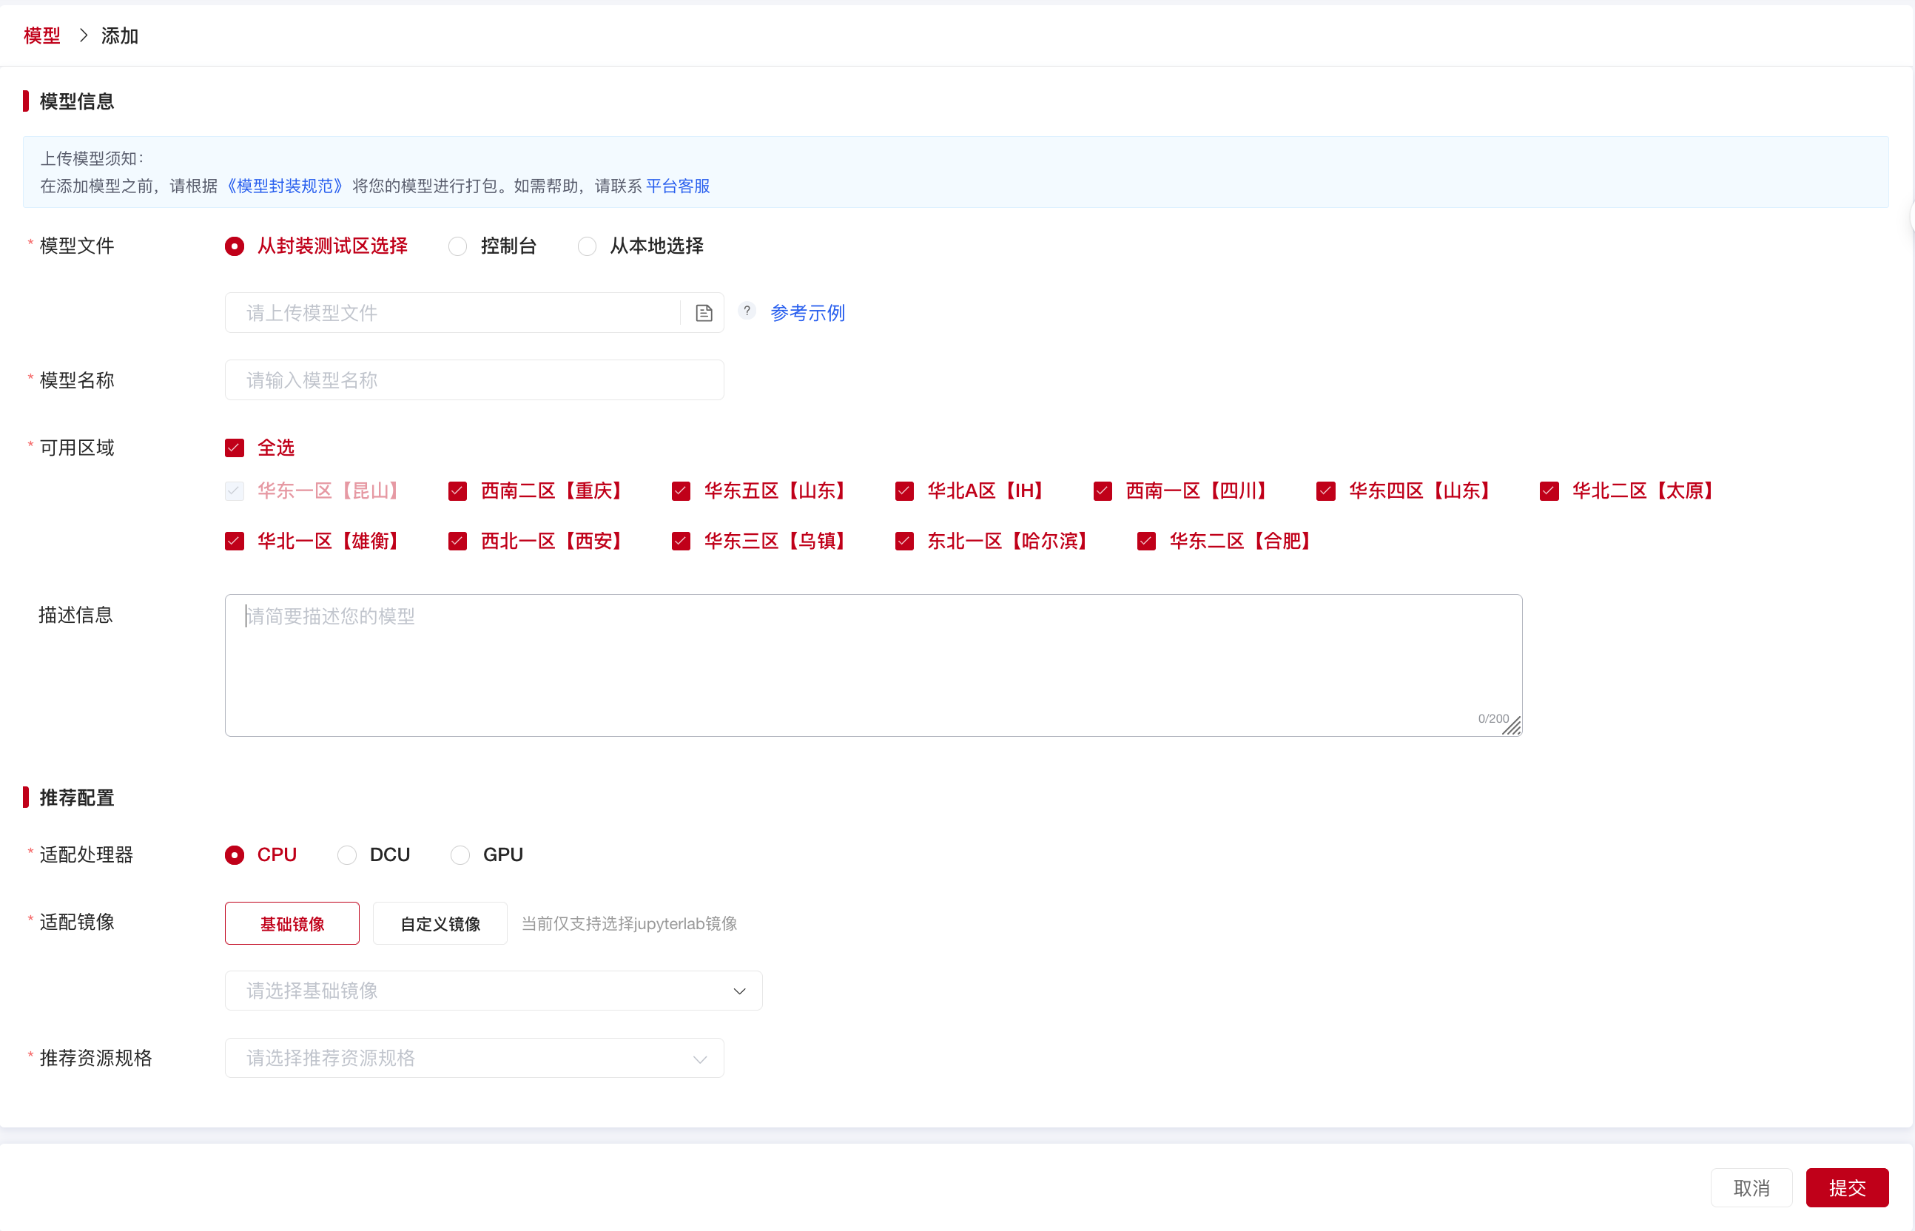Click the file browse icon in upload field

pyautogui.click(x=704, y=312)
